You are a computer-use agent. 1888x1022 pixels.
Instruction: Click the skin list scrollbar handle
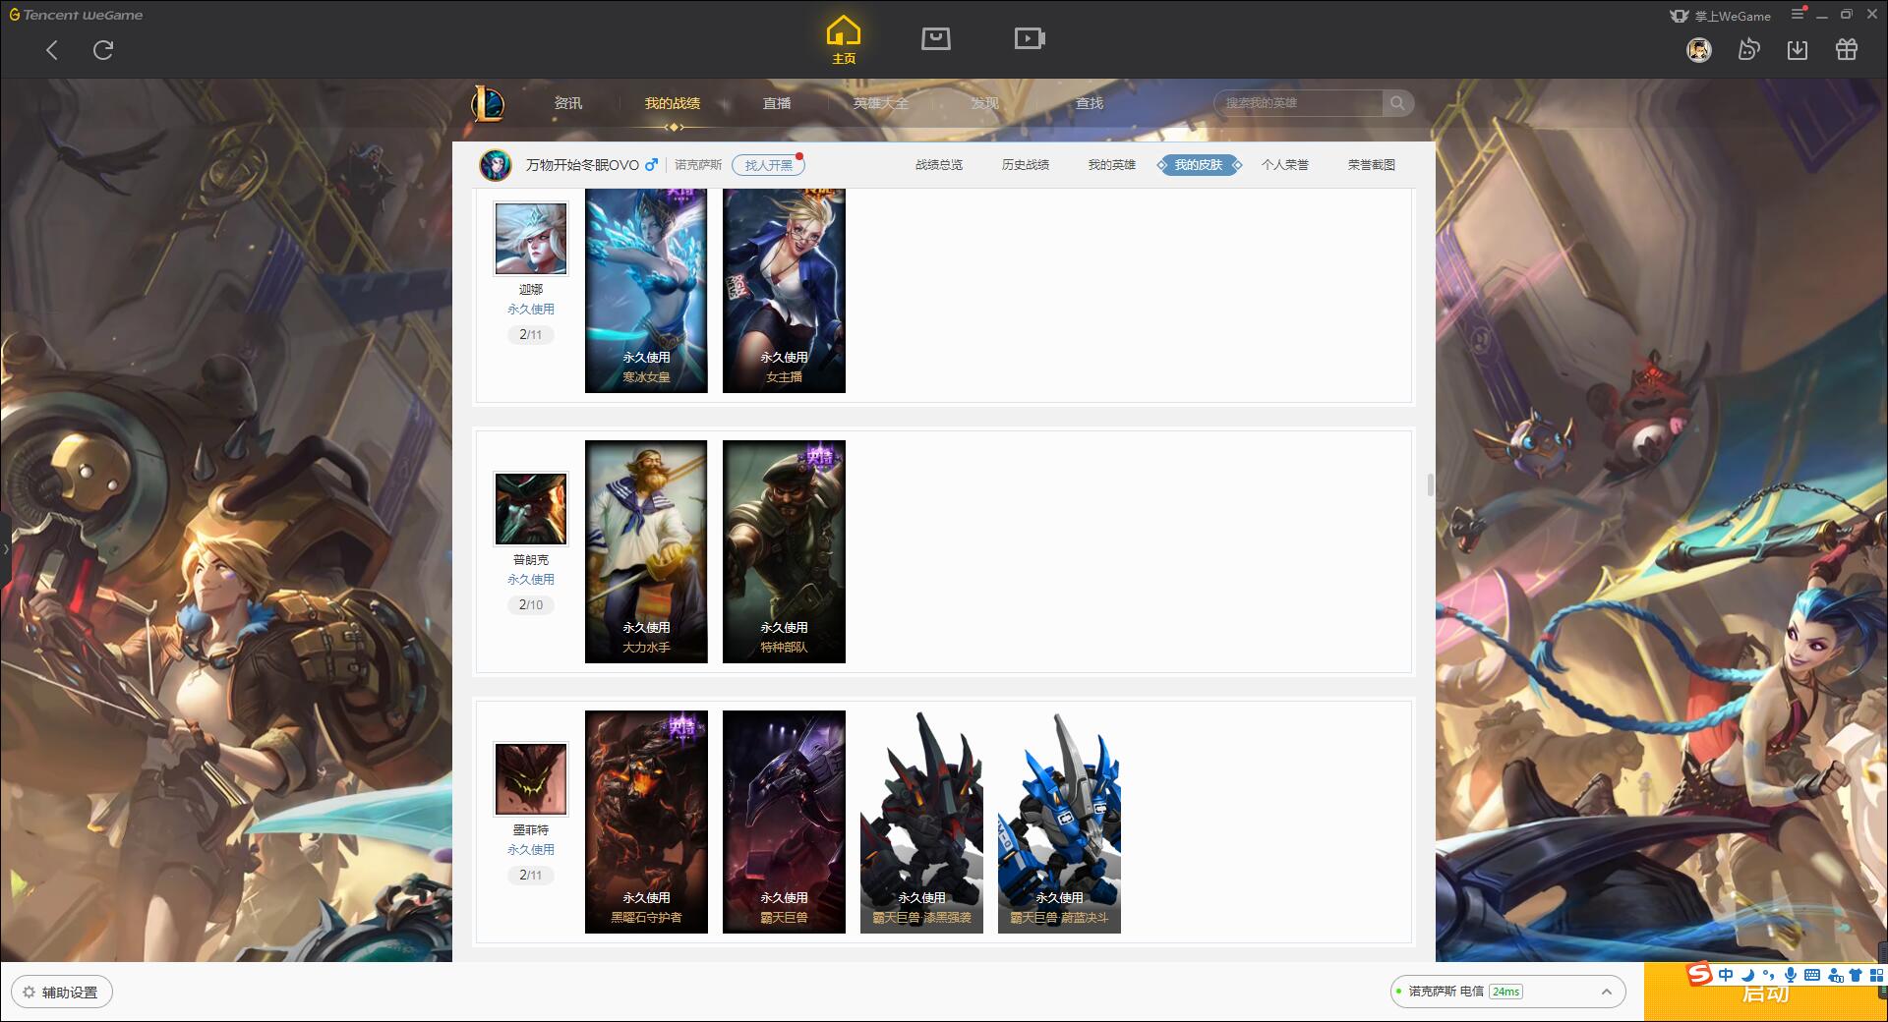click(1431, 484)
